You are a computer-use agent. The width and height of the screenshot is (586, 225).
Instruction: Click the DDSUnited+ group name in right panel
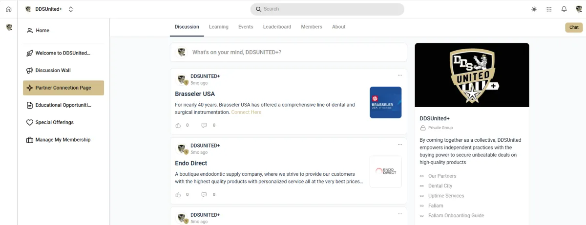pyautogui.click(x=435, y=118)
